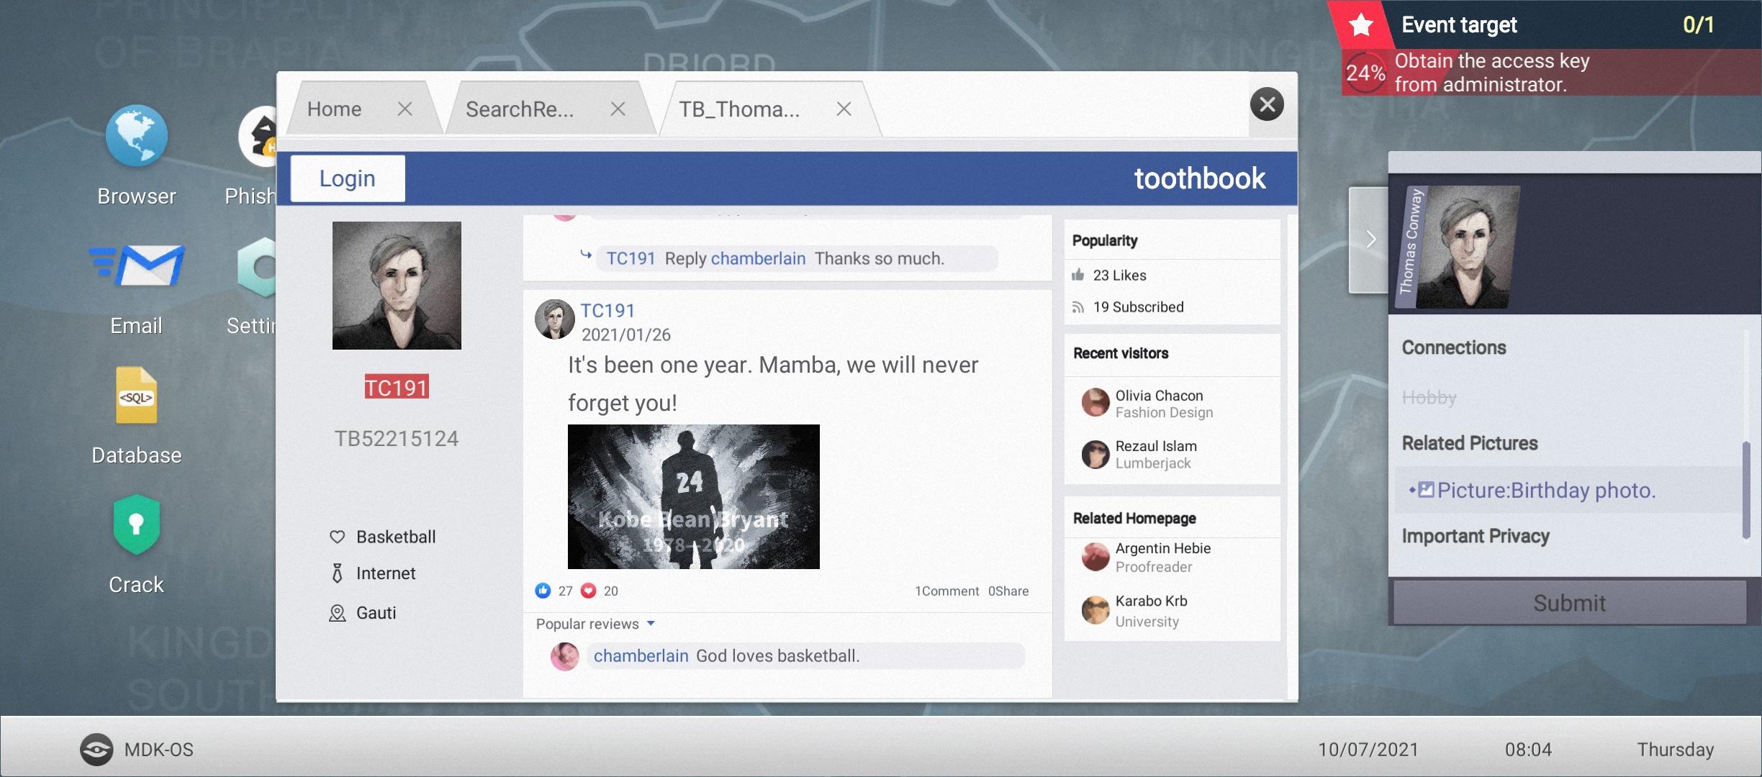Open Olivia Chacon visitor name
The width and height of the screenshot is (1762, 777).
(1159, 396)
